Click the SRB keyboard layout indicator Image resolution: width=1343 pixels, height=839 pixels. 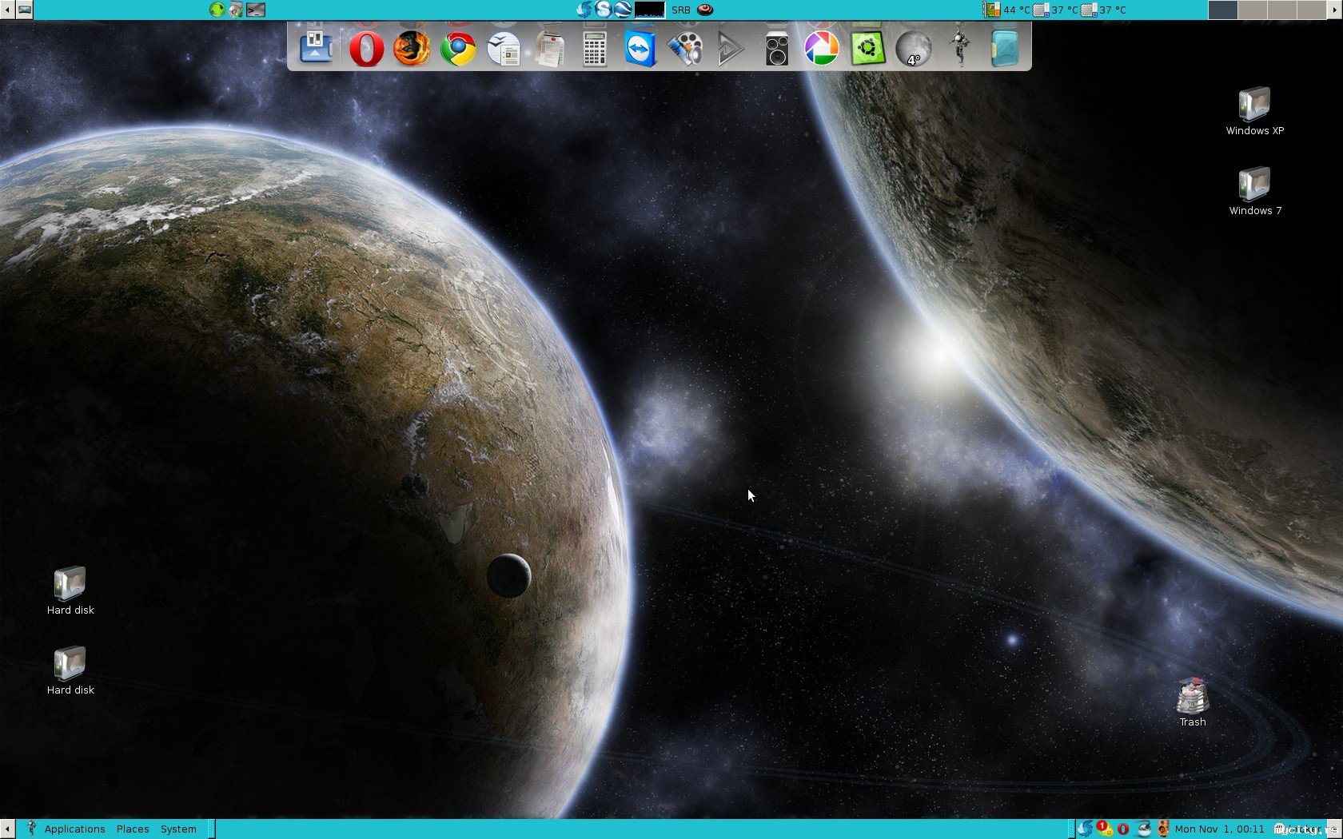(x=681, y=10)
